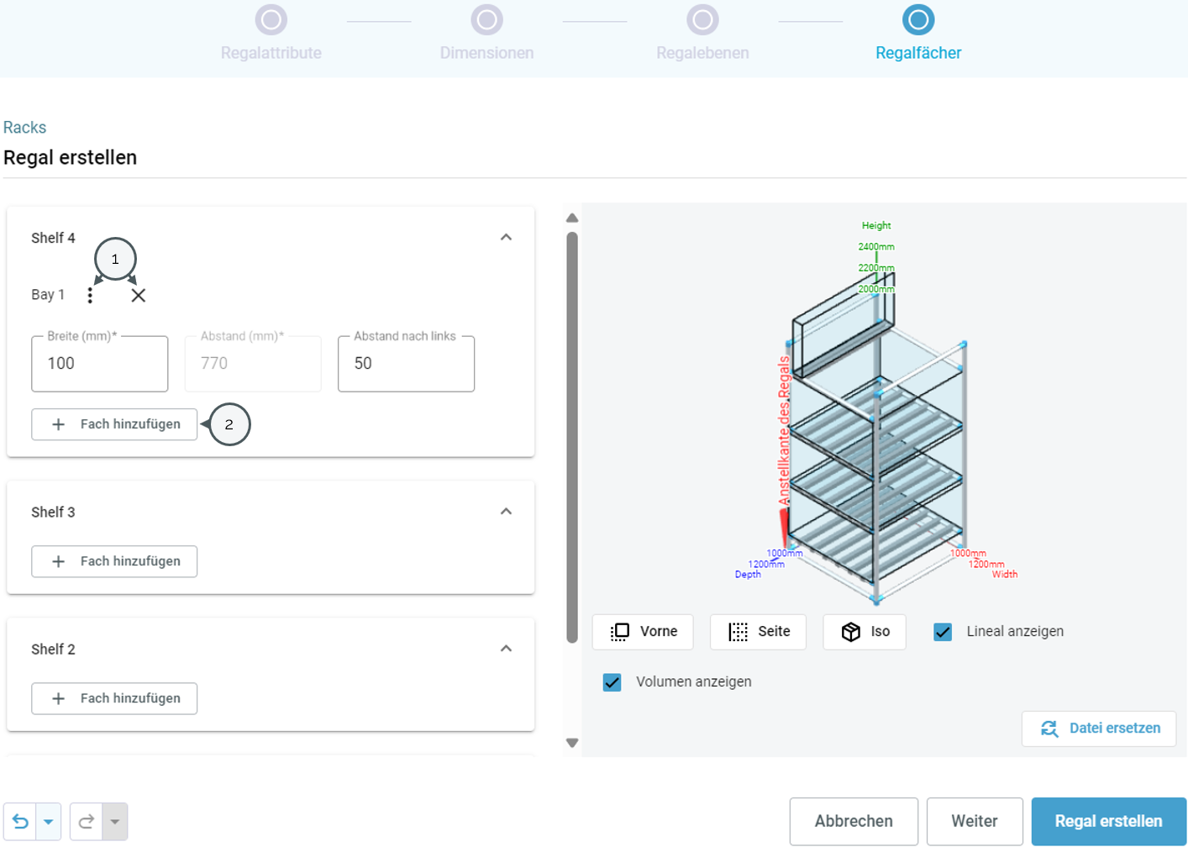Click Datei ersetzen replace file button
Screen dimensions: 1188x847
coord(1099,729)
